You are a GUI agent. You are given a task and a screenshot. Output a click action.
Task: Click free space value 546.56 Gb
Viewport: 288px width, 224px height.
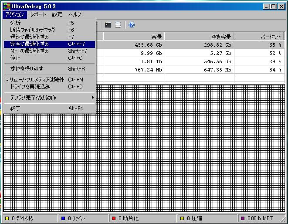coord(217,61)
